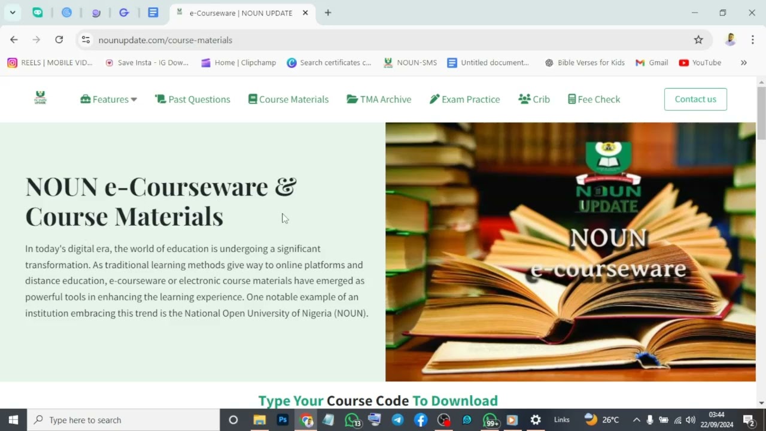This screenshot has width=766, height=431.
Task: Open Exam Practice page
Action: tap(465, 99)
